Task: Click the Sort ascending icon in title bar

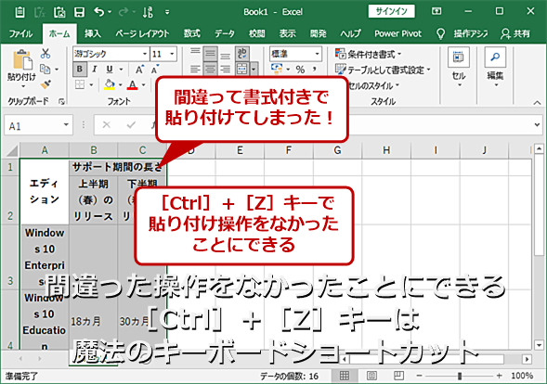Action: (x=148, y=12)
